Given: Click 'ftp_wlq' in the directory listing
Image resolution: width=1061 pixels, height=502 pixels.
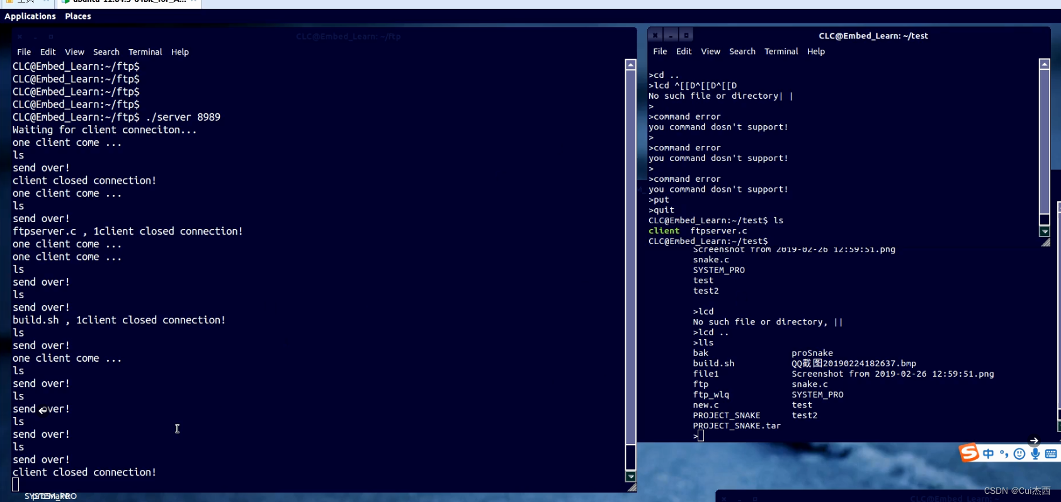Looking at the screenshot, I should click(x=711, y=394).
